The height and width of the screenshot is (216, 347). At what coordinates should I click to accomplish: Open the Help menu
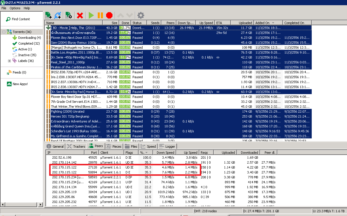(27, 8)
